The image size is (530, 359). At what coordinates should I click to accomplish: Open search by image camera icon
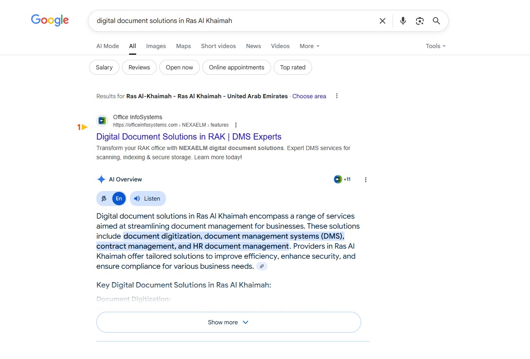(x=419, y=21)
